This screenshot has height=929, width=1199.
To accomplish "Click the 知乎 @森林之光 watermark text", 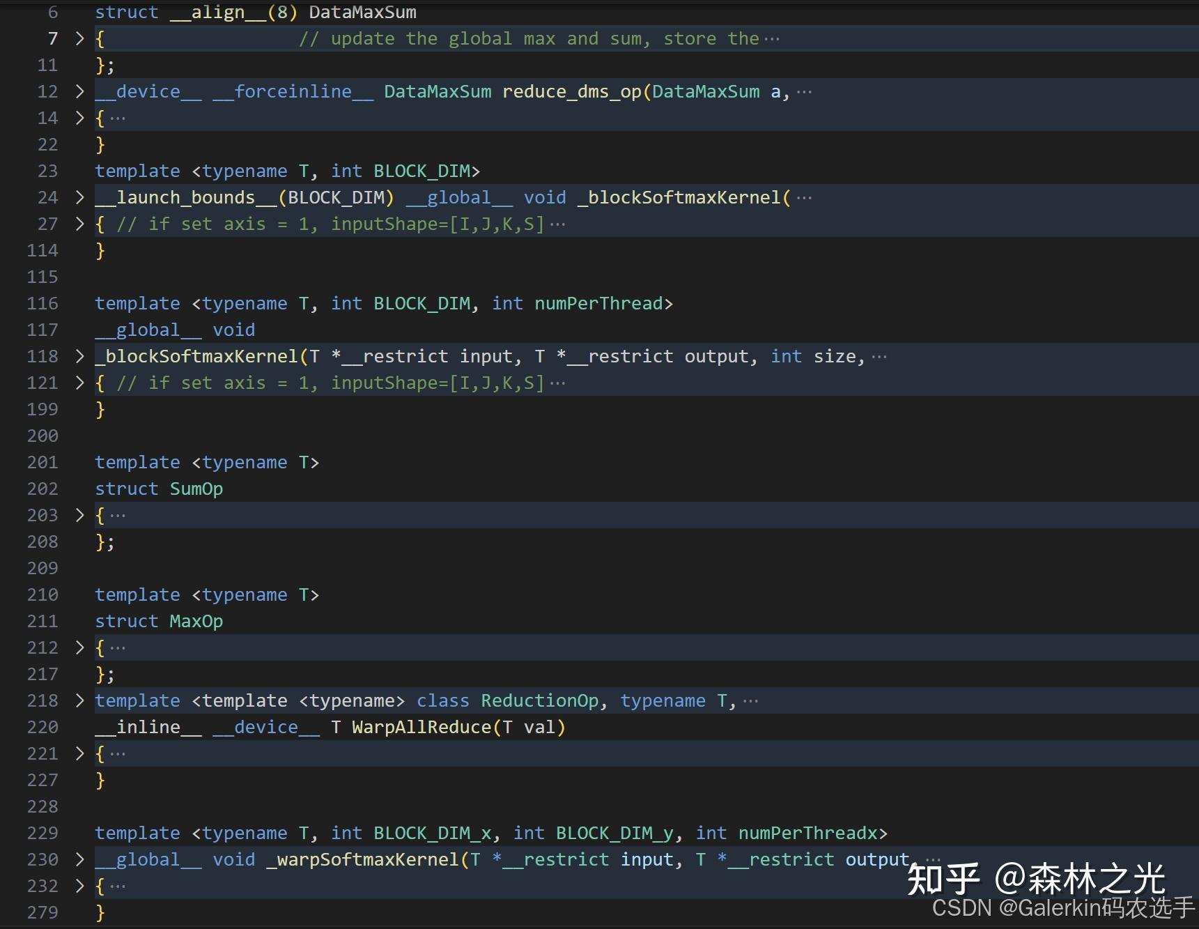I will click(x=1038, y=878).
